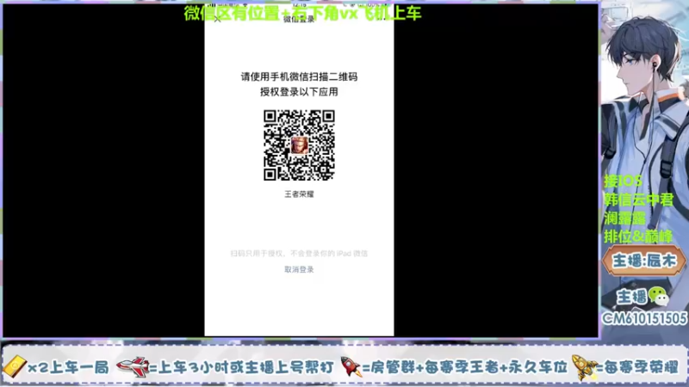The width and height of the screenshot is (689, 387).
Task: Click the 微信登录 title text
Action: [x=299, y=19]
